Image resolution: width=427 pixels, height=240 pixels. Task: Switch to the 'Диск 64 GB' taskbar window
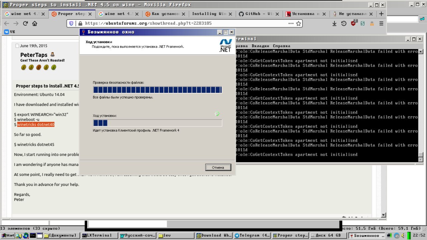[x=328, y=235]
